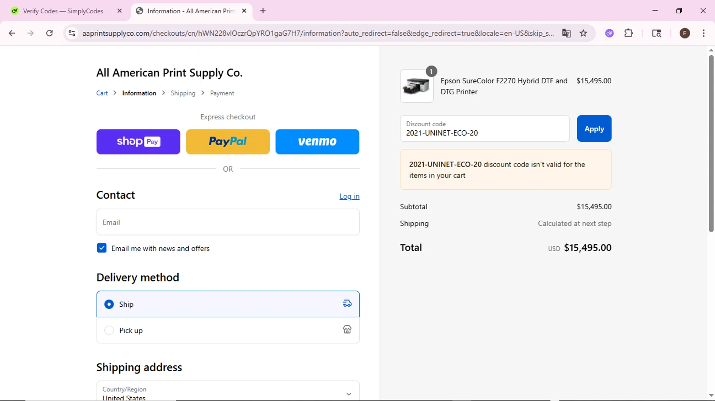The height and width of the screenshot is (401, 715).
Task: Click the Epson SureColor F2270 product name
Action: click(504, 86)
